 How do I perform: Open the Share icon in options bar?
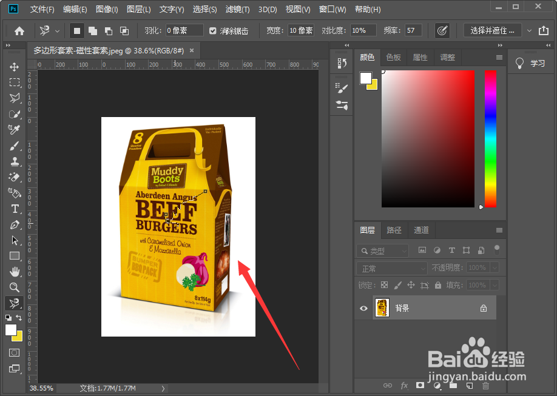pyautogui.click(x=544, y=30)
